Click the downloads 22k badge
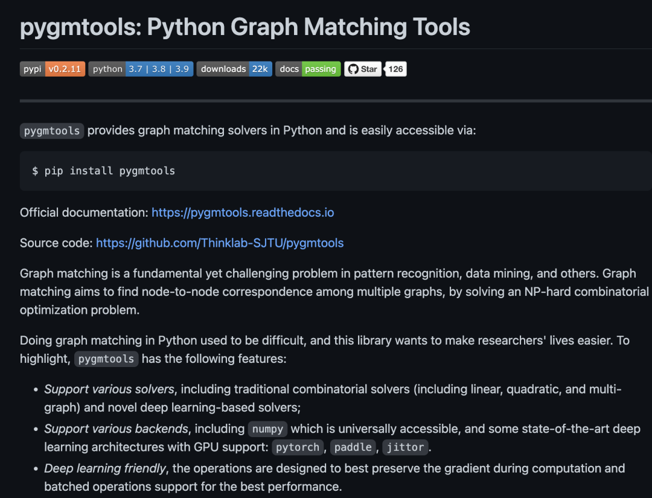 [234, 68]
